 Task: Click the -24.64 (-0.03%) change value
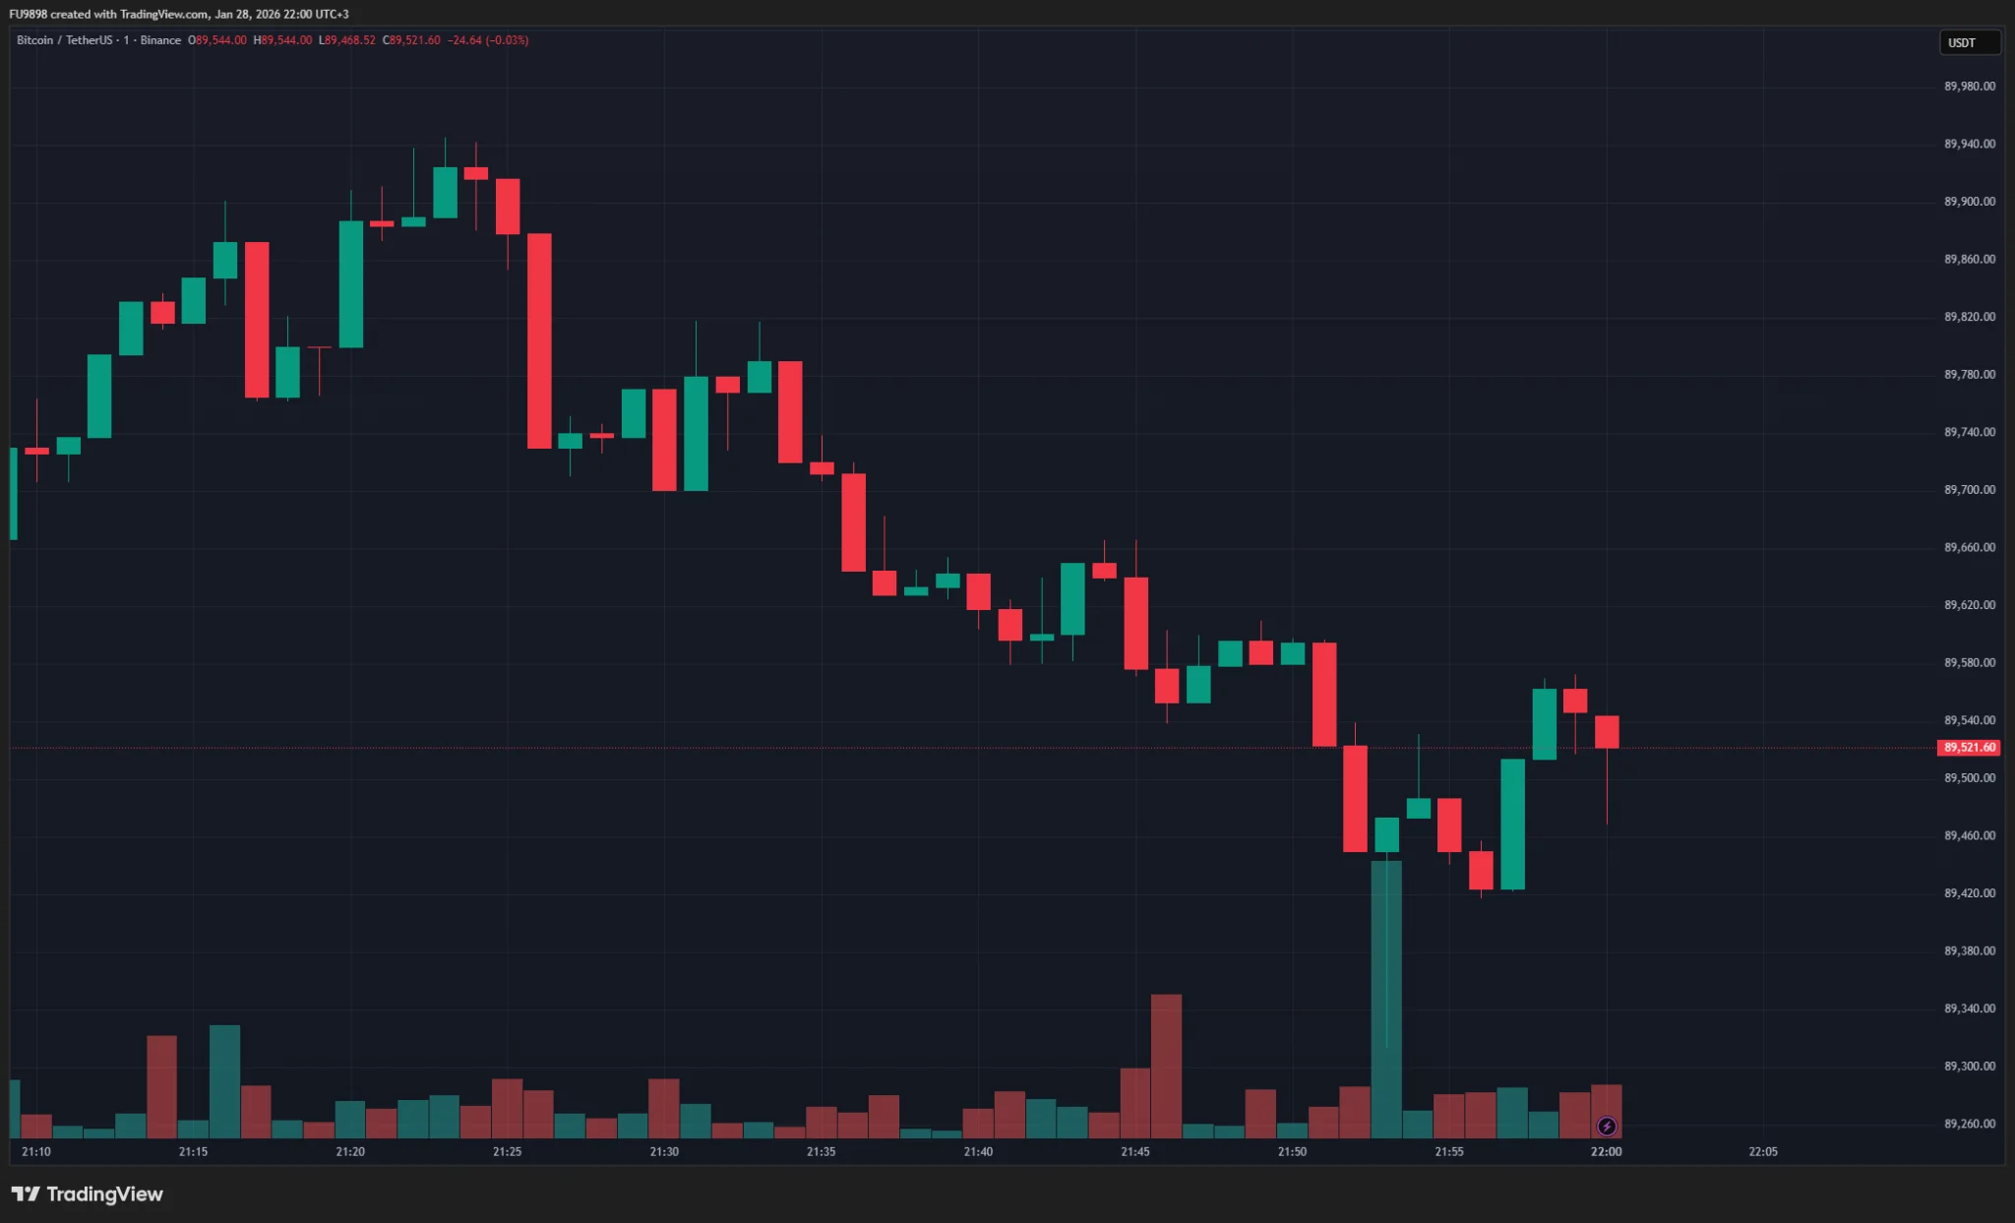point(488,40)
